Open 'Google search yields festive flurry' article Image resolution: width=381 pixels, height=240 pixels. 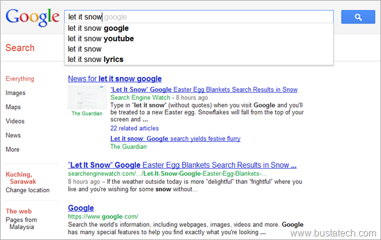coord(175,138)
